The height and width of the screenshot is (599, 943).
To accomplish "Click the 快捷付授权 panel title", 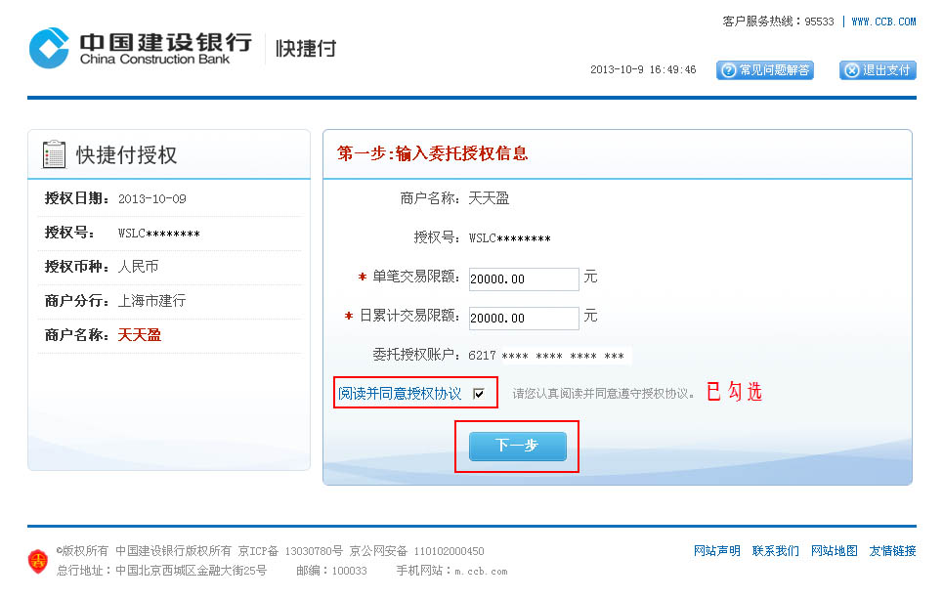I will click(x=126, y=154).
